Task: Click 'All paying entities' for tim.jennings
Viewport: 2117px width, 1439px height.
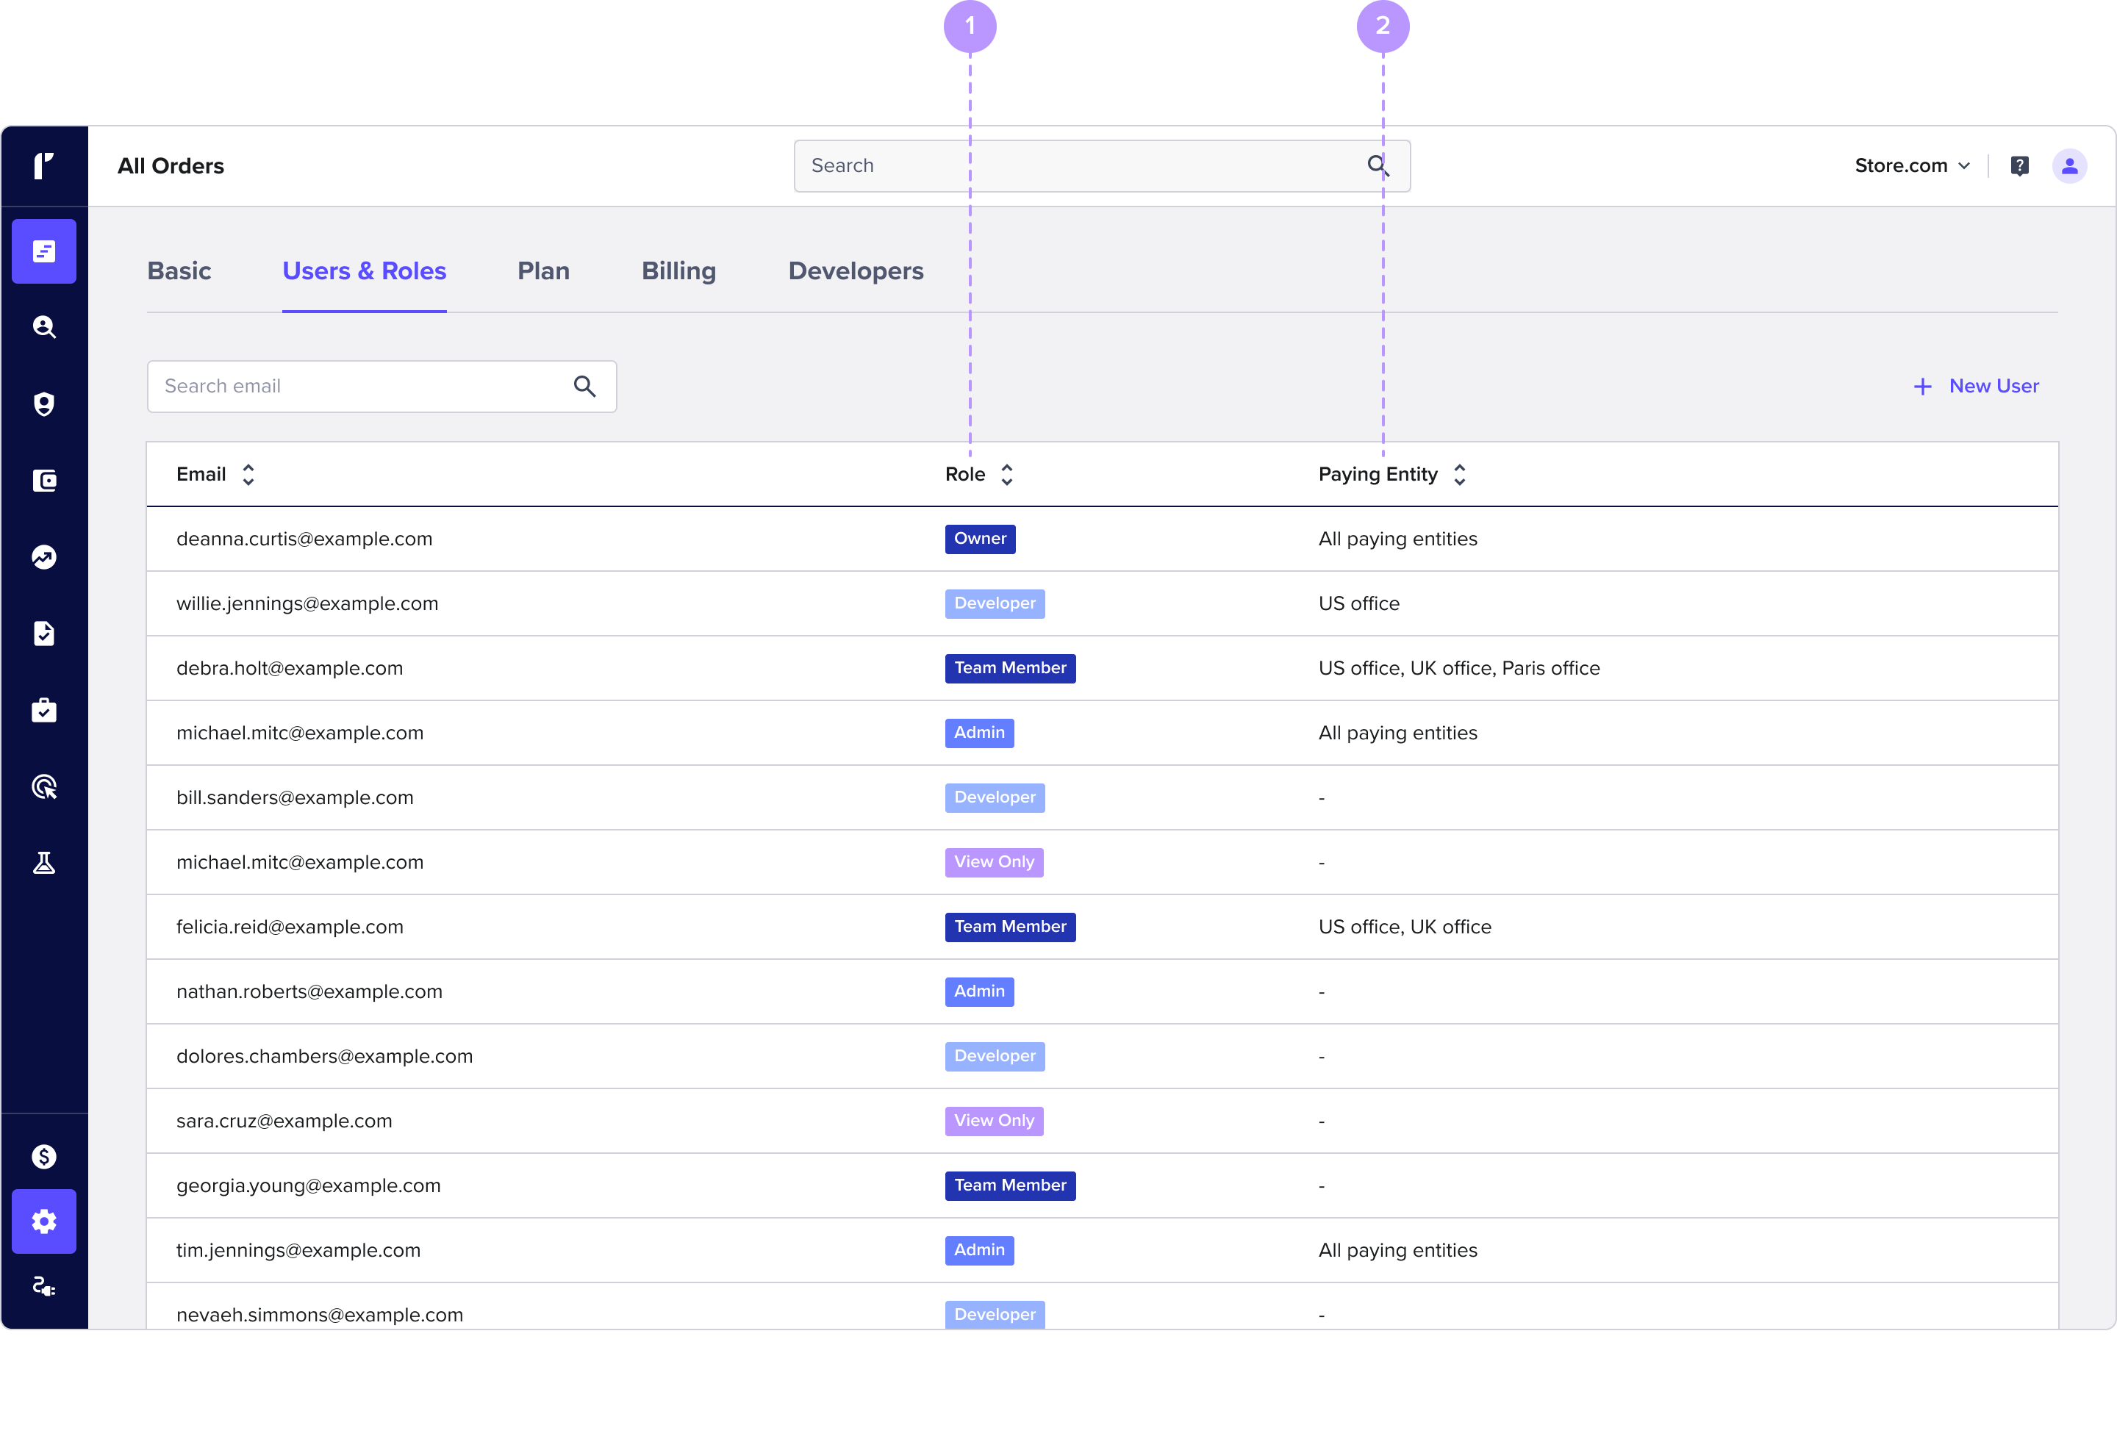Action: [1398, 1250]
